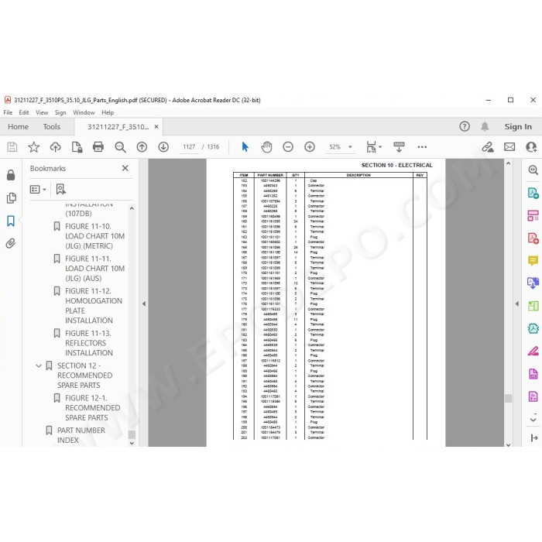Add new bookmark icon in Bookmarks panel
Screen dimensions: 542x542
tap(61, 189)
